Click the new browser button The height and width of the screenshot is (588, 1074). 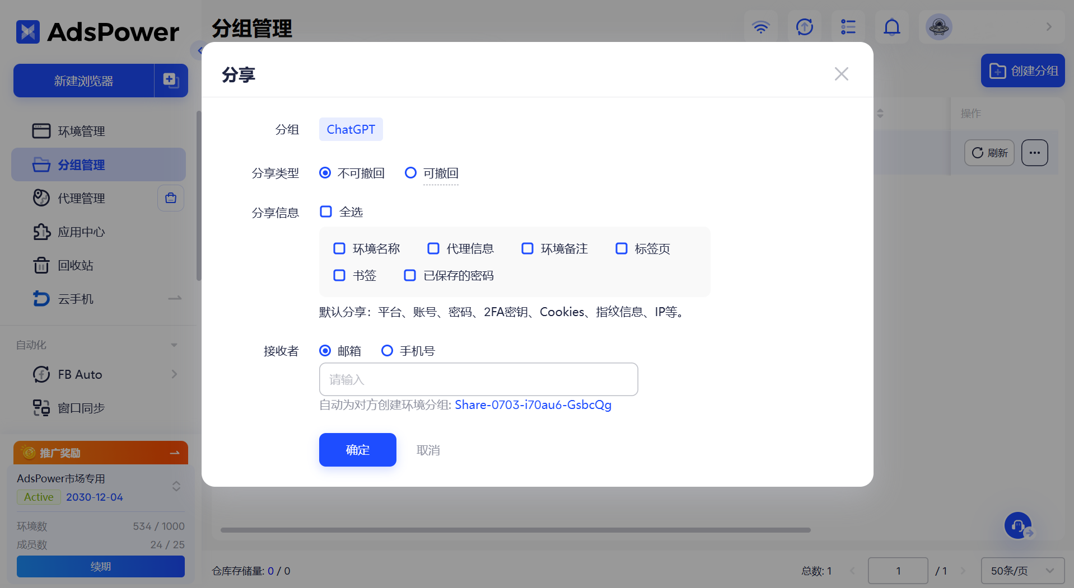coord(84,81)
